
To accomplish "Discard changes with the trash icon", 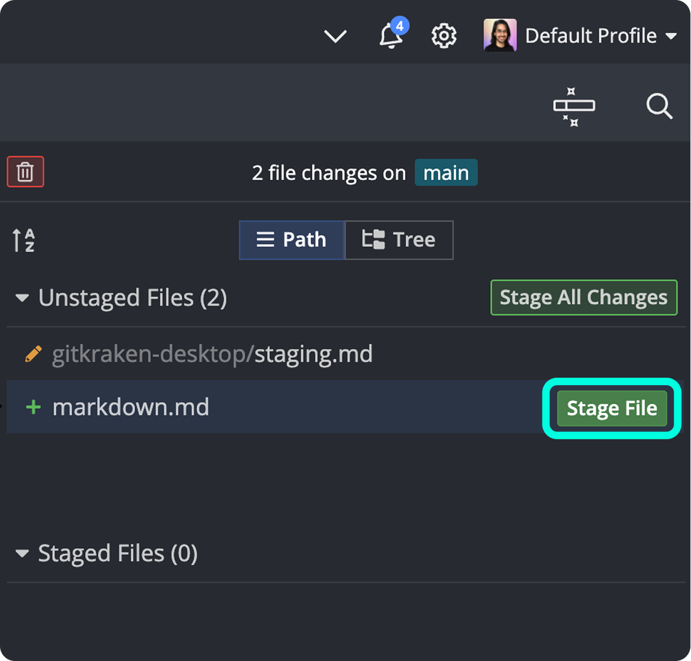I will [x=25, y=171].
